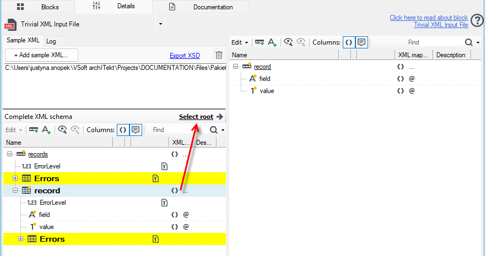
Task: Click the Y marker icon on records ErrorLevel row
Action: [x=164, y=166]
